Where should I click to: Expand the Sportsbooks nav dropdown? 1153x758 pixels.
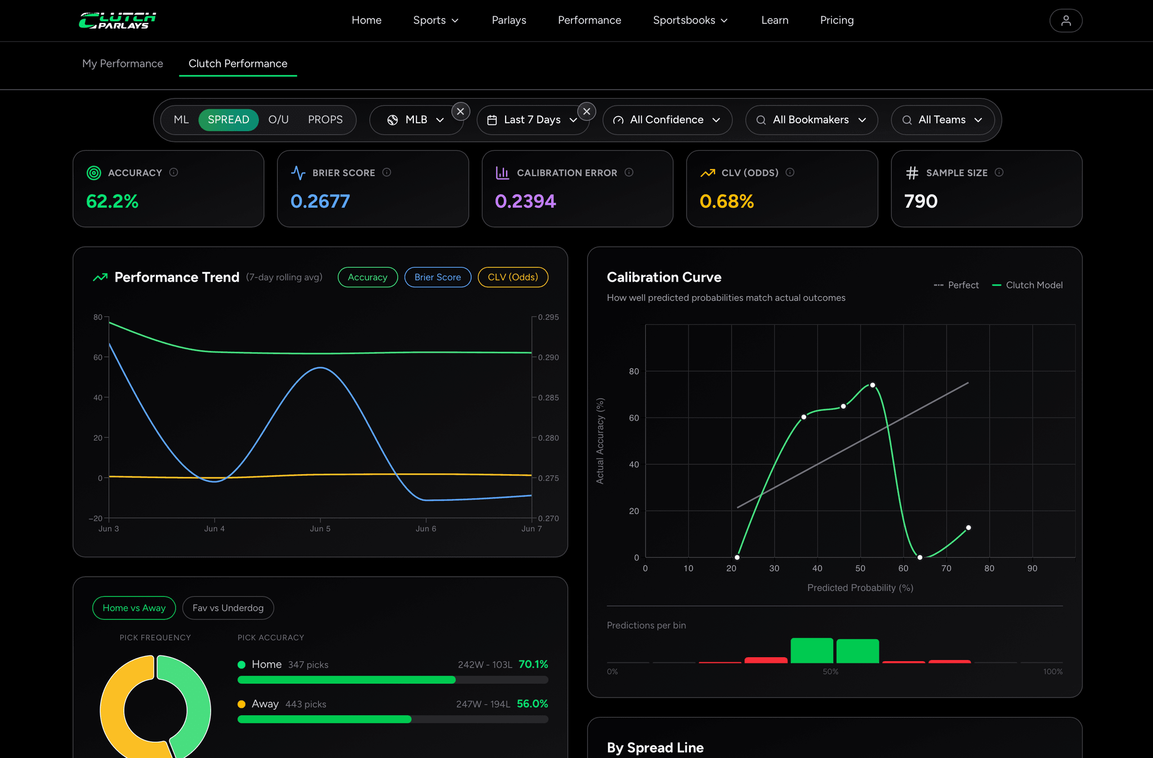click(x=690, y=20)
